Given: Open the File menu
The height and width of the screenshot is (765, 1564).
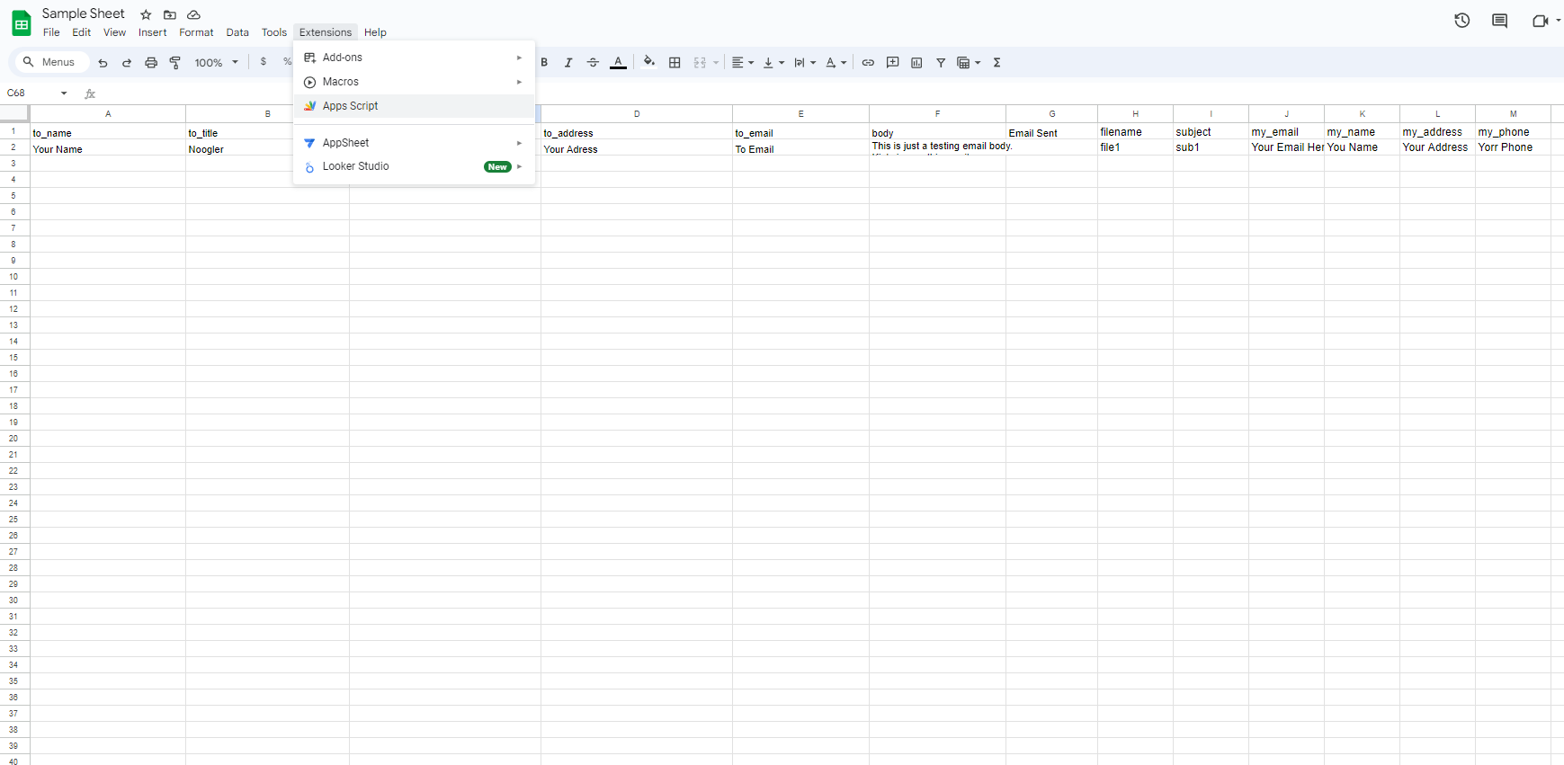Looking at the screenshot, I should pos(51,32).
